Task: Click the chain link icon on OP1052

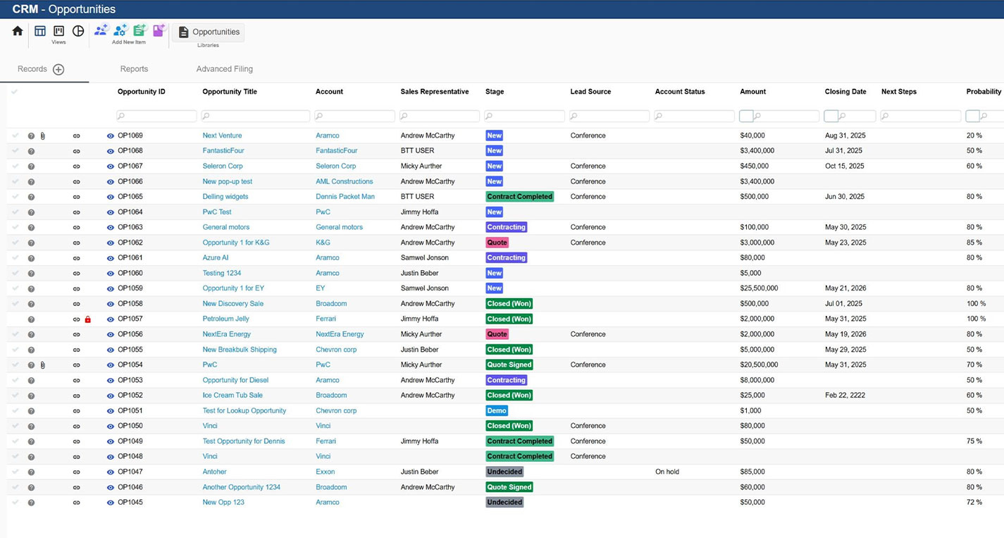Action: tap(76, 396)
